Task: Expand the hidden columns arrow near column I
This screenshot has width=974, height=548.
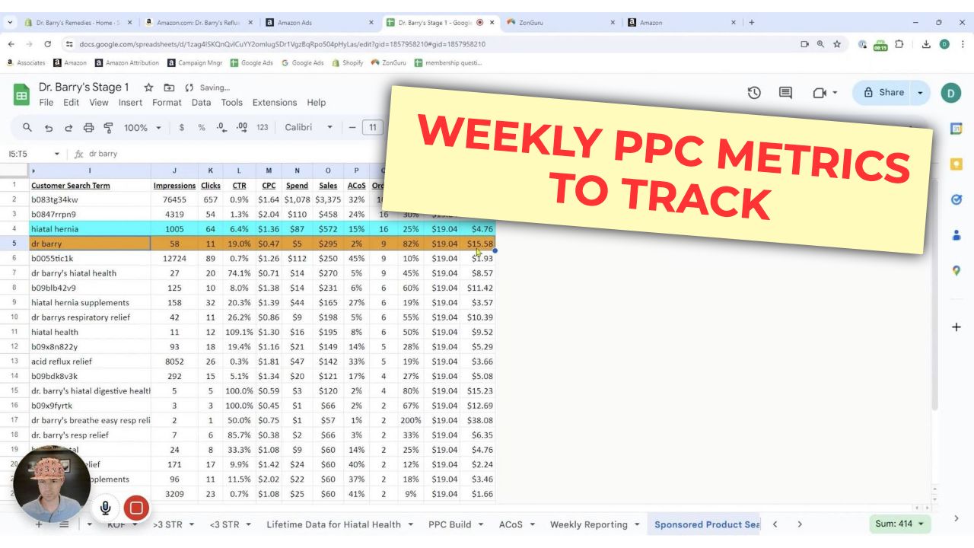Action: coord(33,170)
